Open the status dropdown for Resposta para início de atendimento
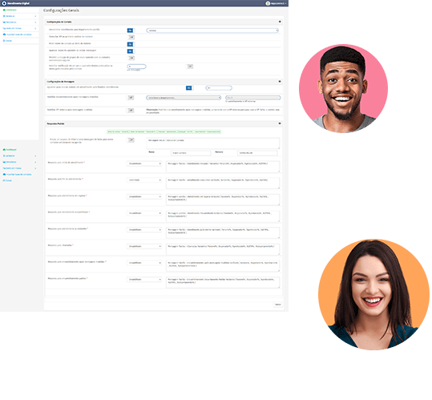The height and width of the screenshot is (400, 432). click(x=144, y=164)
